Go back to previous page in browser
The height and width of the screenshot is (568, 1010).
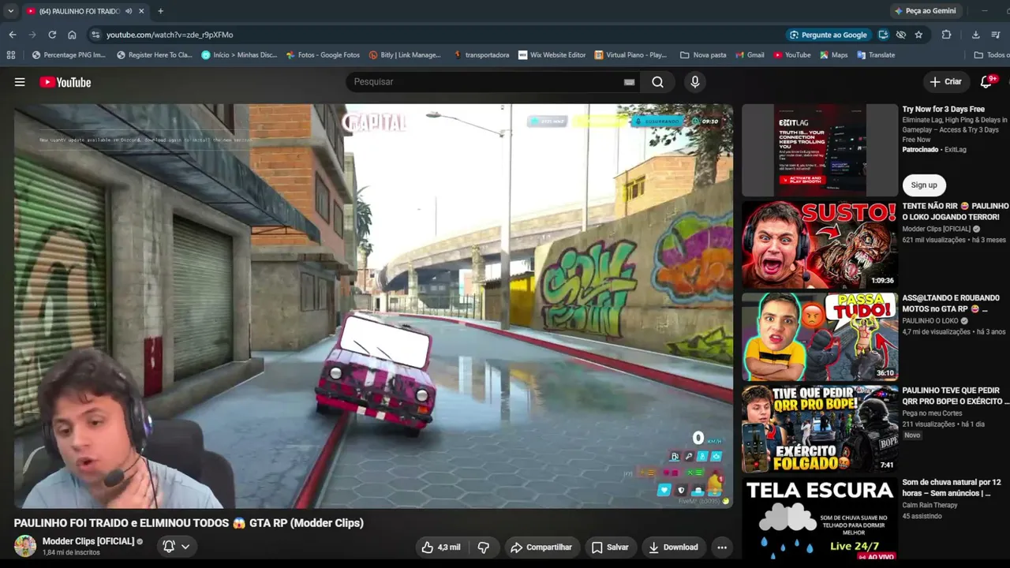13,35
